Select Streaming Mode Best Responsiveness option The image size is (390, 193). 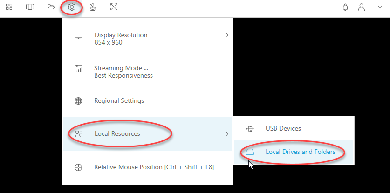[123, 72]
